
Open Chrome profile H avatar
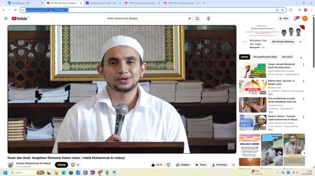click(x=305, y=10)
